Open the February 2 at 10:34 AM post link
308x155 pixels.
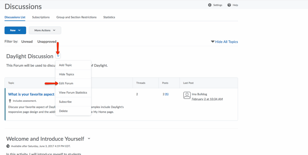point(207,99)
